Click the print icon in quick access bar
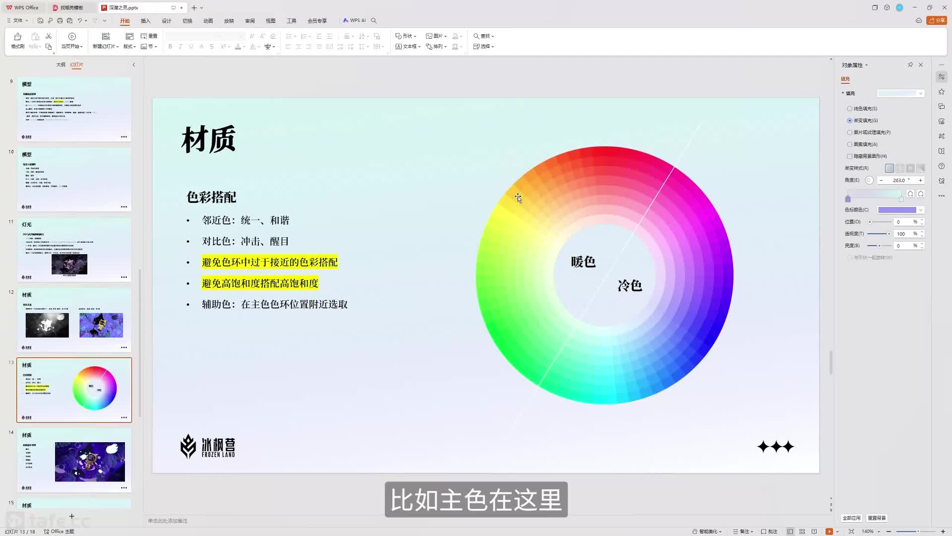Image resolution: width=952 pixels, height=536 pixels. click(60, 21)
